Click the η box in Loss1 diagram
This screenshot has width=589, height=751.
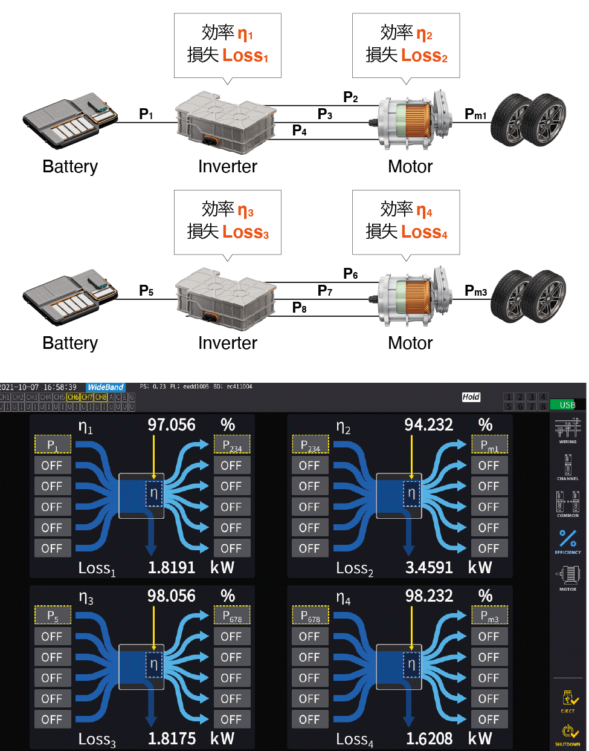(x=154, y=494)
